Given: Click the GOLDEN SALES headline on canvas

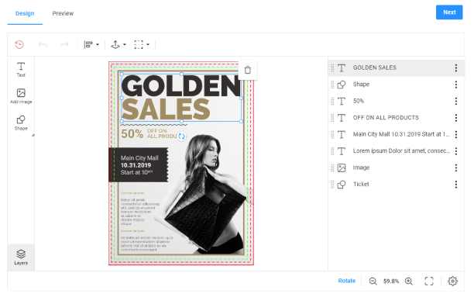Looking at the screenshot, I should [x=181, y=98].
